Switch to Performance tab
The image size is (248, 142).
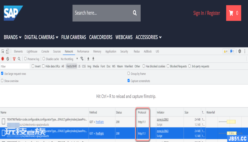83,51
